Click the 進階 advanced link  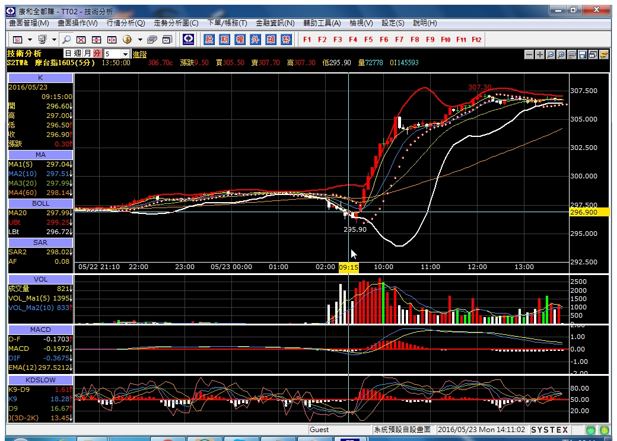coord(139,55)
